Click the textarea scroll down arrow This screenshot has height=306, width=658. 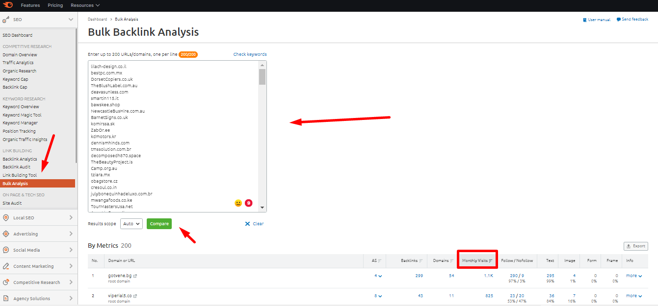coord(263,208)
